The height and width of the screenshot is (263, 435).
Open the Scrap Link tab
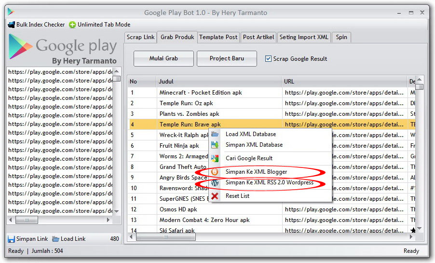pyautogui.click(x=141, y=37)
